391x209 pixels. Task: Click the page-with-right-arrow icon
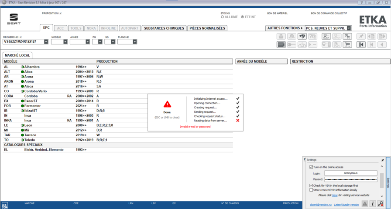click(382, 36)
